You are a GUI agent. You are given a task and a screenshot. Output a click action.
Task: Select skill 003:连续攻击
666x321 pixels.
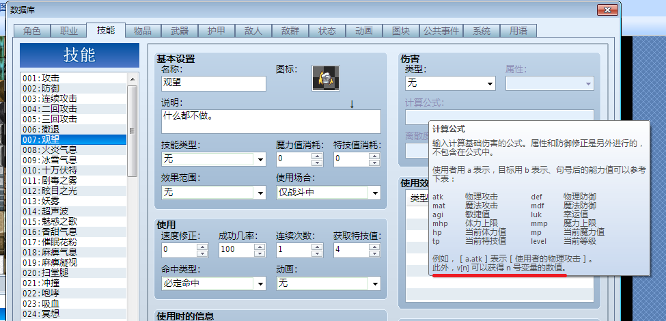coord(74,98)
